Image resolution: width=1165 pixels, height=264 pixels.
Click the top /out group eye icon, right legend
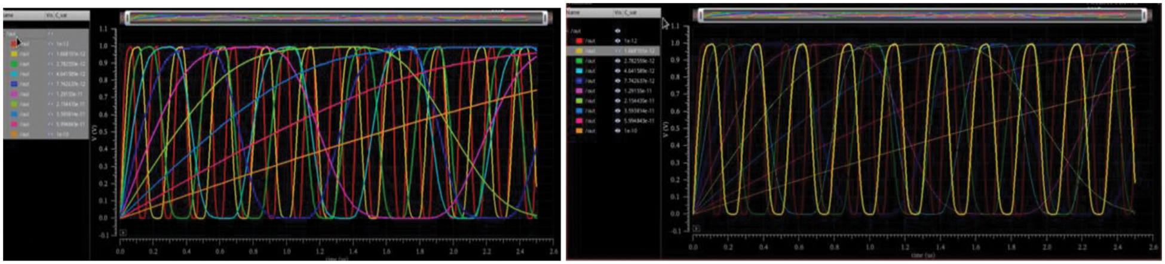(618, 30)
